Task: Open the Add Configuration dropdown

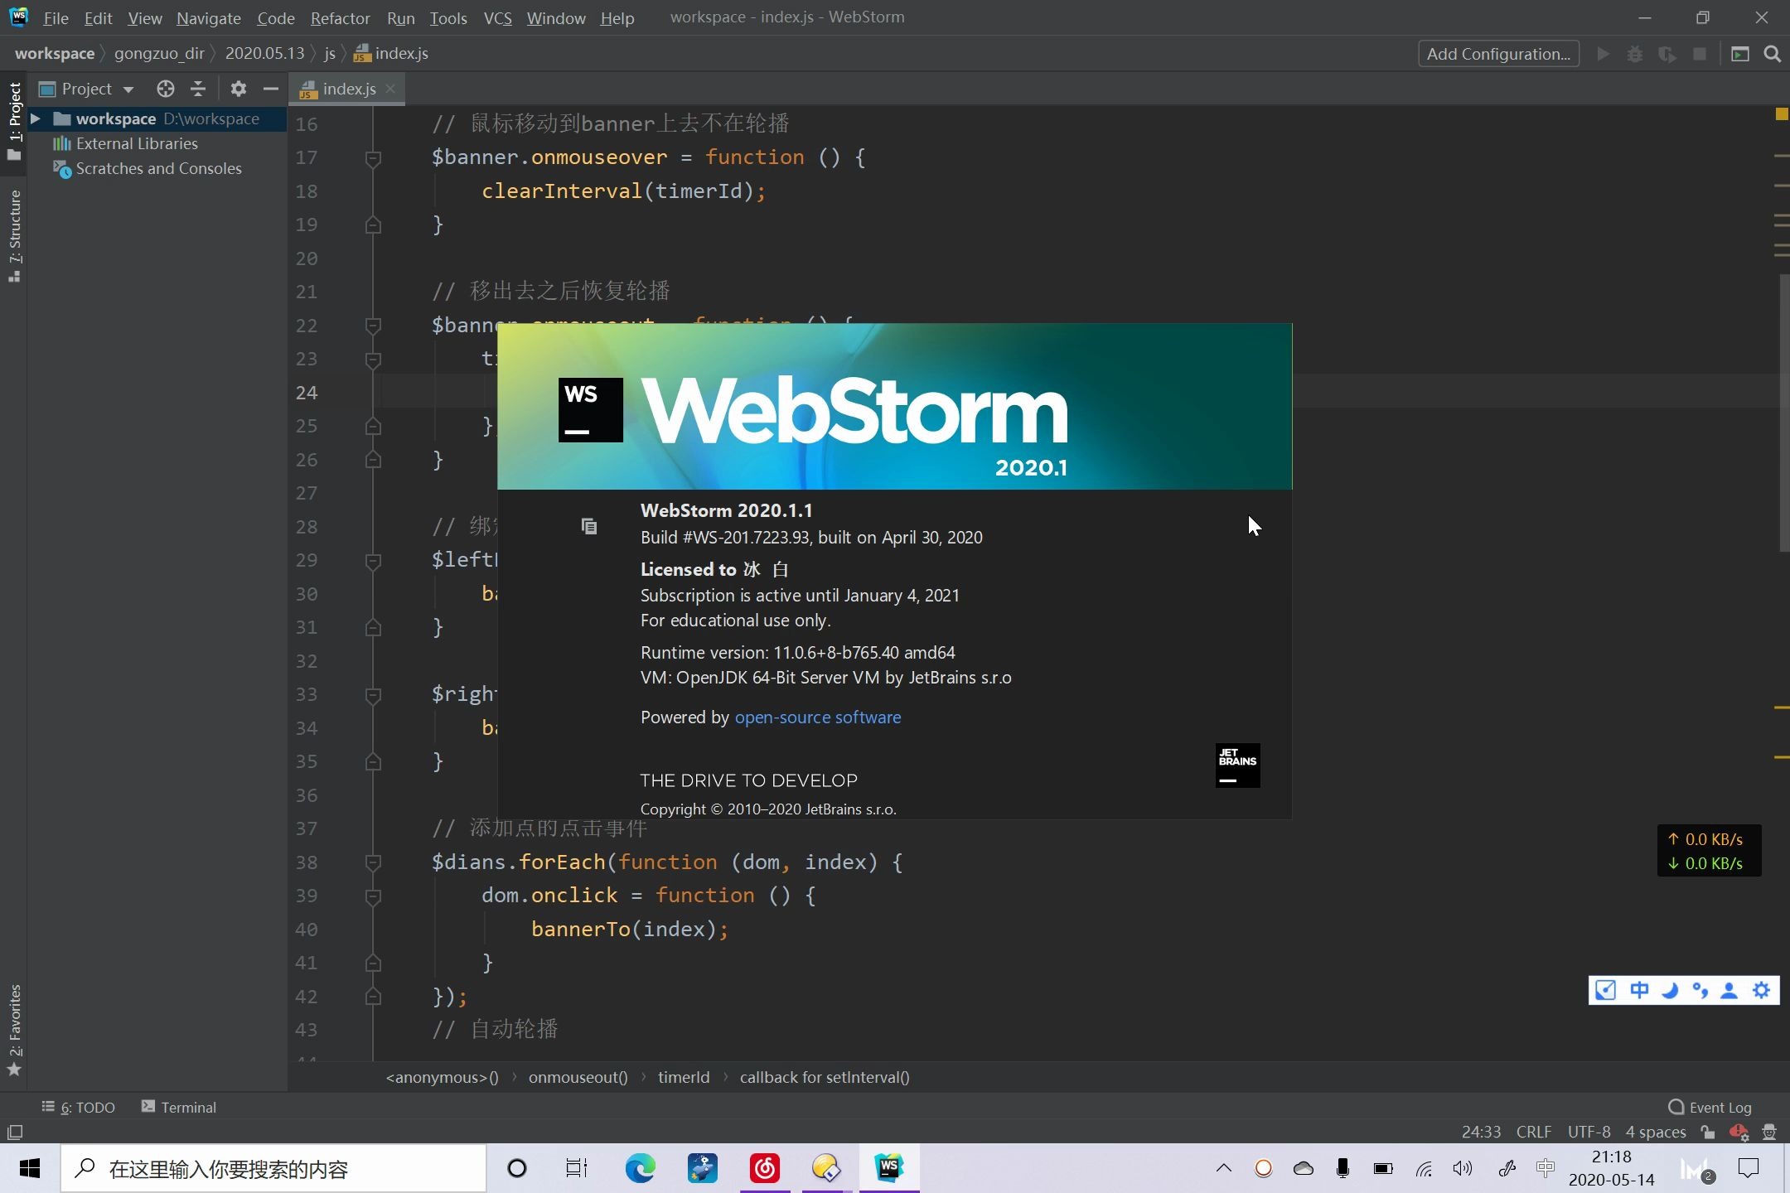Action: tap(1498, 53)
